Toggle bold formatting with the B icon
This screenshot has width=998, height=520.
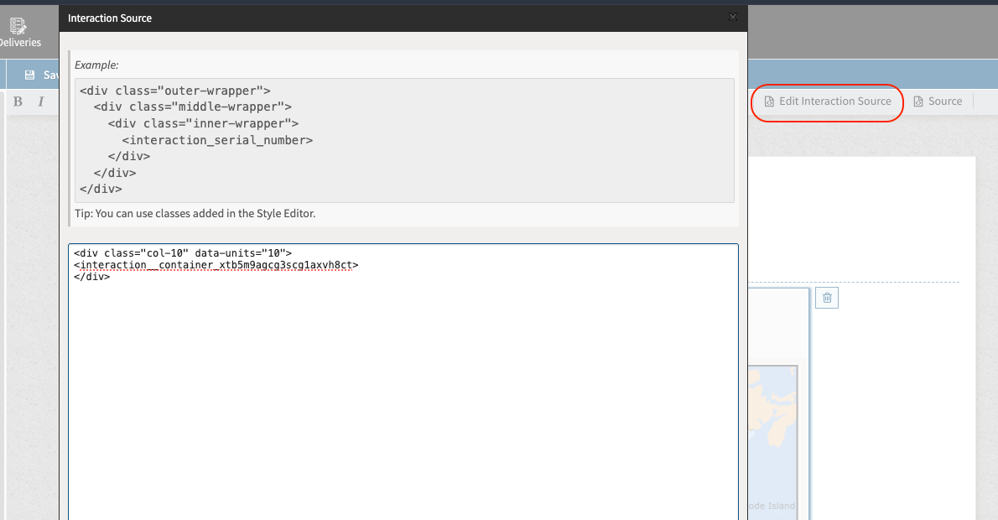pyautogui.click(x=18, y=101)
